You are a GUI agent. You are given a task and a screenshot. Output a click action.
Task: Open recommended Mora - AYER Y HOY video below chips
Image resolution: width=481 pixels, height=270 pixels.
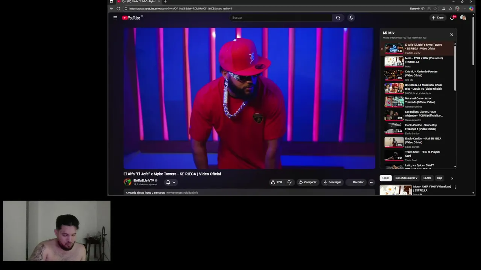[416, 190]
